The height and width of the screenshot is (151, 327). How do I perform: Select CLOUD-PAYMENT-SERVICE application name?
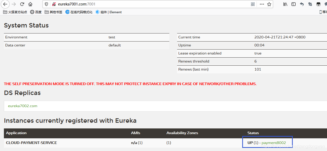pos(31,143)
